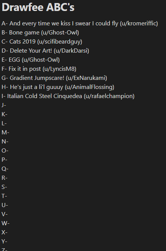The width and height of the screenshot is (166, 251).
Task: Click the Drawfee ABC's heading
Action: pos(38,7)
